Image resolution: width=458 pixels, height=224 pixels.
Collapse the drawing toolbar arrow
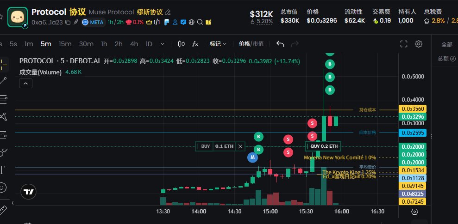point(13,203)
